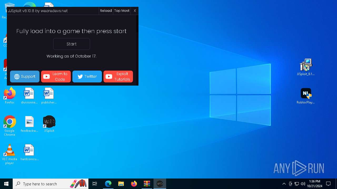This screenshot has width=337, height=189.
Task: Select the hardcorecu Word document icon
Action: click(x=29, y=152)
